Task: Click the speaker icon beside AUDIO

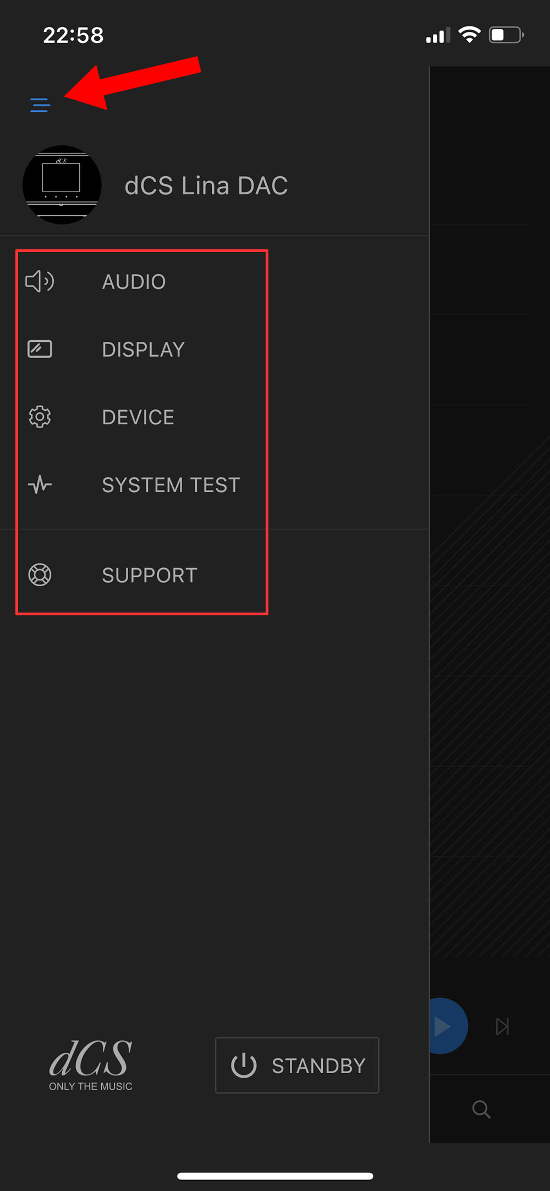Action: tap(40, 281)
